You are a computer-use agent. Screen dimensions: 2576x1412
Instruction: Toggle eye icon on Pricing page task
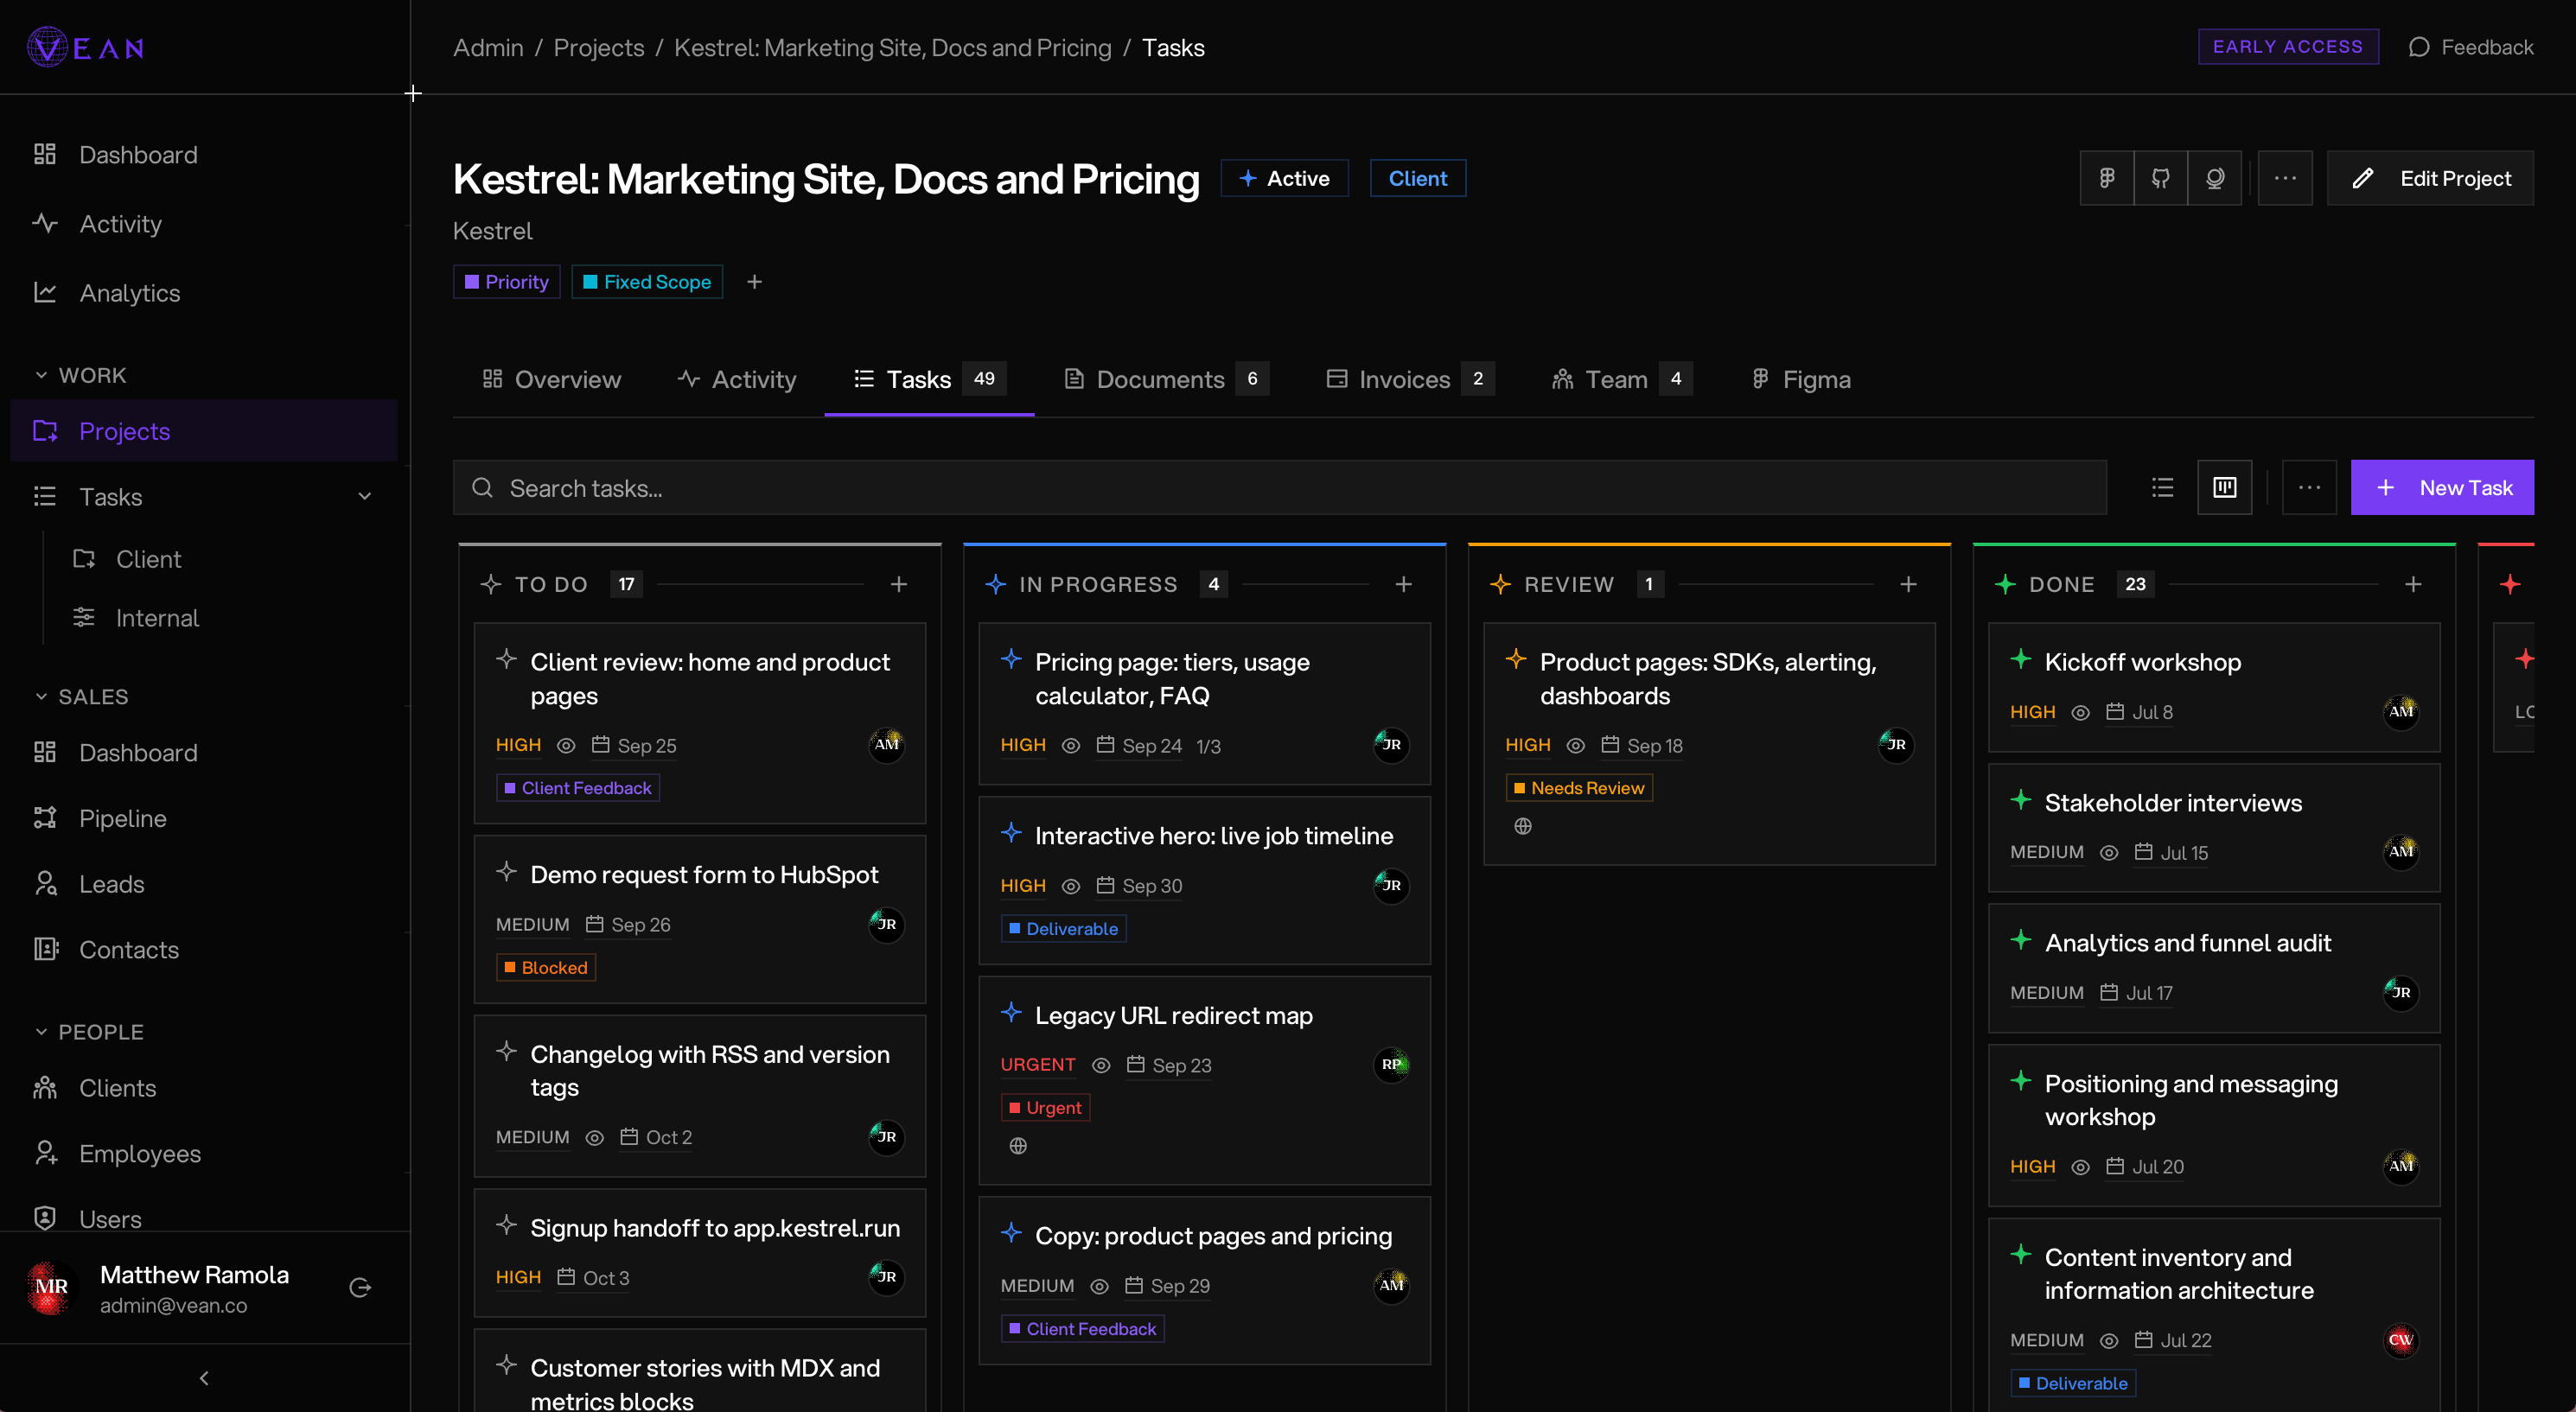tap(1071, 746)
